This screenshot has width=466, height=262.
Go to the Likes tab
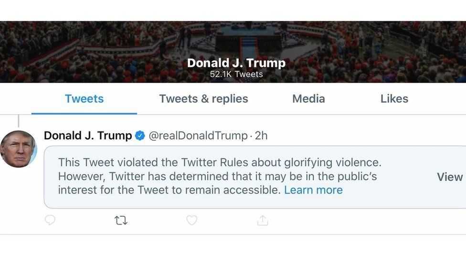394,99
